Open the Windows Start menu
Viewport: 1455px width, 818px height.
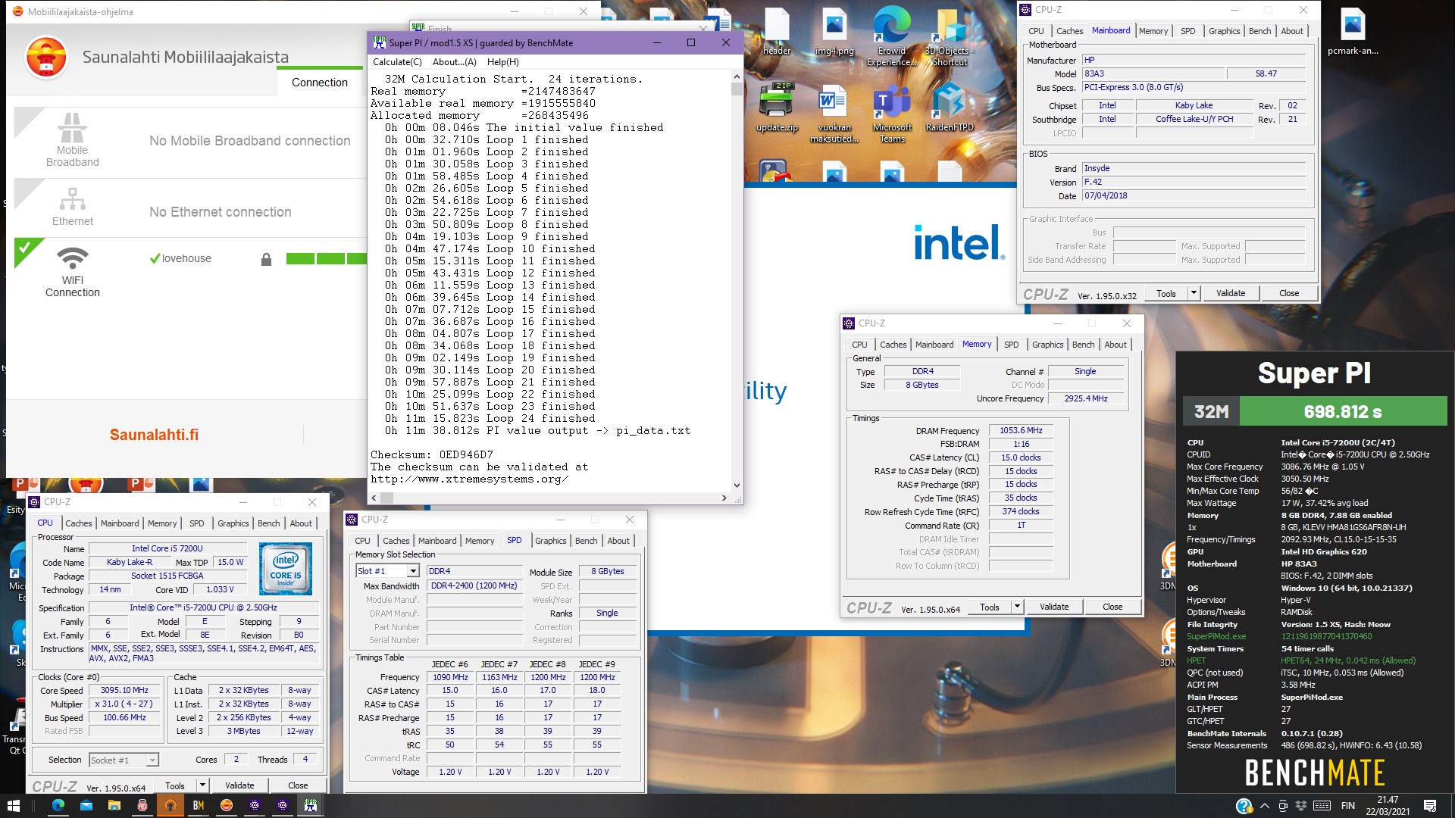click(13, 805)
